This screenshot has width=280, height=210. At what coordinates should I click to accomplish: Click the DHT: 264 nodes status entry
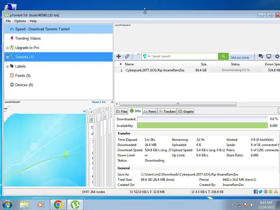click(94, 192)
